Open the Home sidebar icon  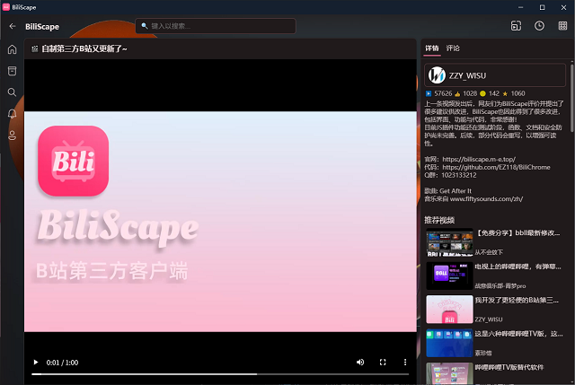click(x=12, y=49)
